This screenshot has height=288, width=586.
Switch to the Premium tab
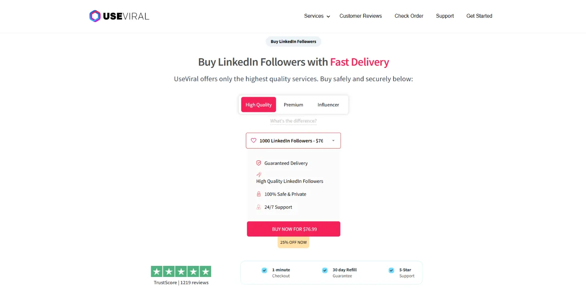click(293, 104)
